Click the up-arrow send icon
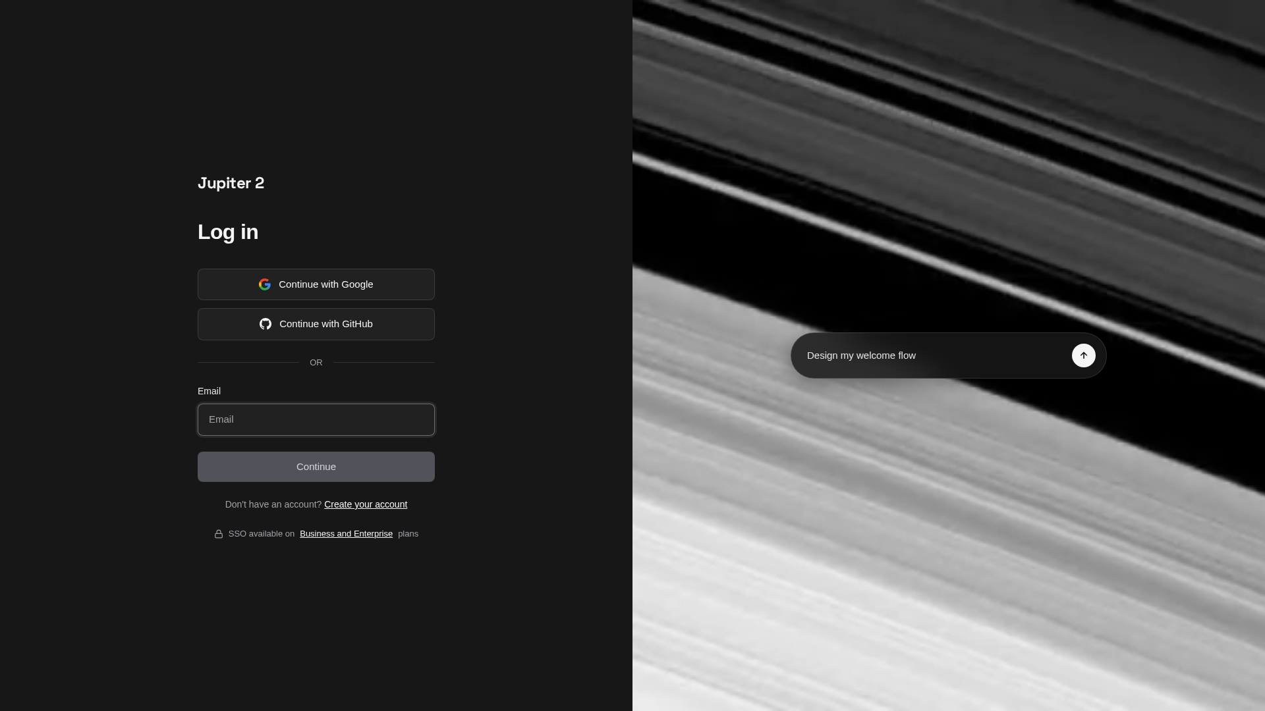 (x=1083, y=355)
